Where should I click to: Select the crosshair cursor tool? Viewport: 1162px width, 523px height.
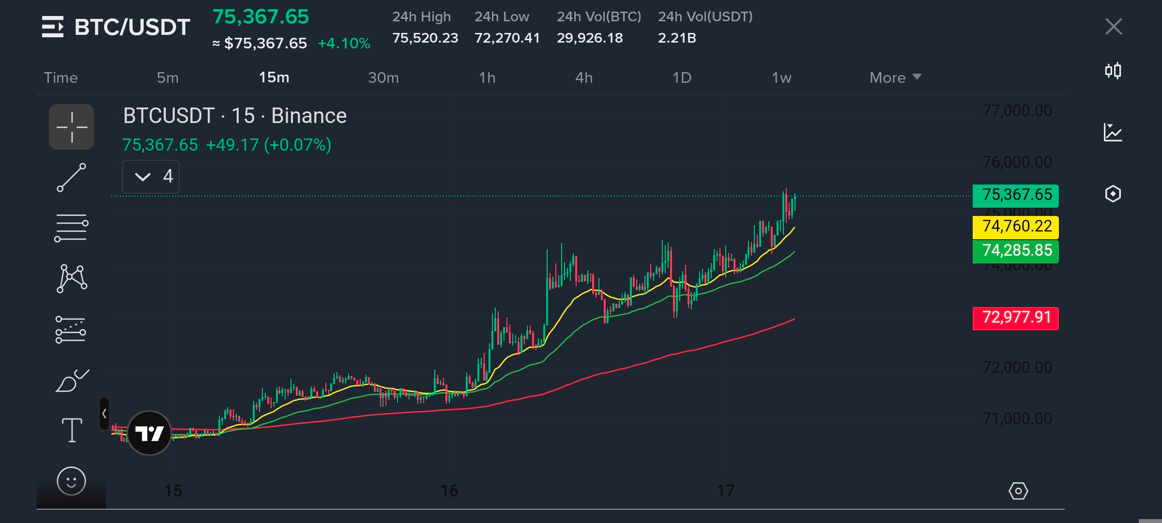pyautogui.click(x=71, y=127)
